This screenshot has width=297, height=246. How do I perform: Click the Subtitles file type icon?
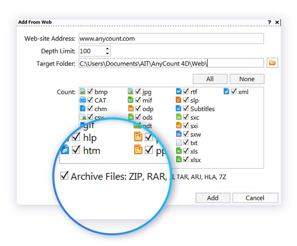[x=179, y=108]
